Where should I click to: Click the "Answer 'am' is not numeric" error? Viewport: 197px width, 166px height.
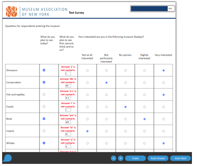pos(68,117)
